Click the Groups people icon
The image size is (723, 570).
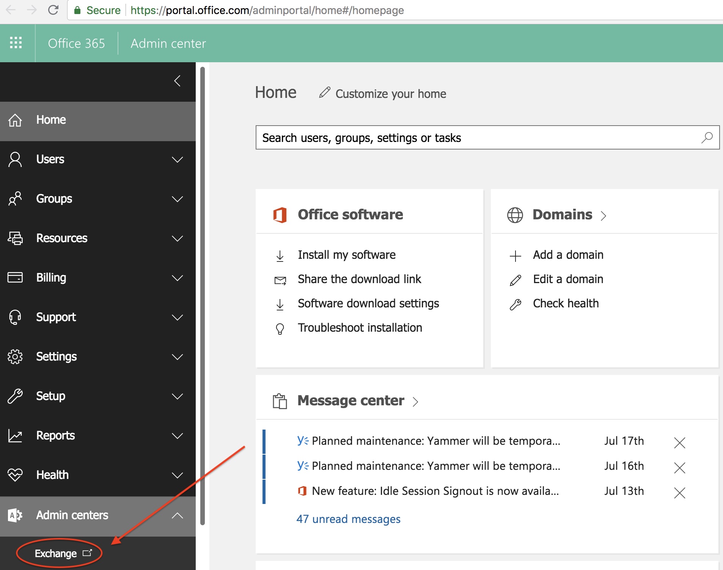(15, 198)
